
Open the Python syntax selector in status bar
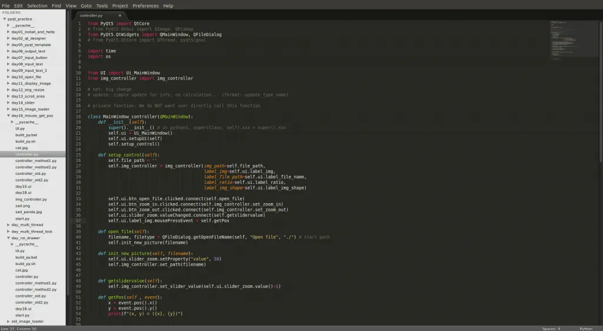(x=585, y=329)
